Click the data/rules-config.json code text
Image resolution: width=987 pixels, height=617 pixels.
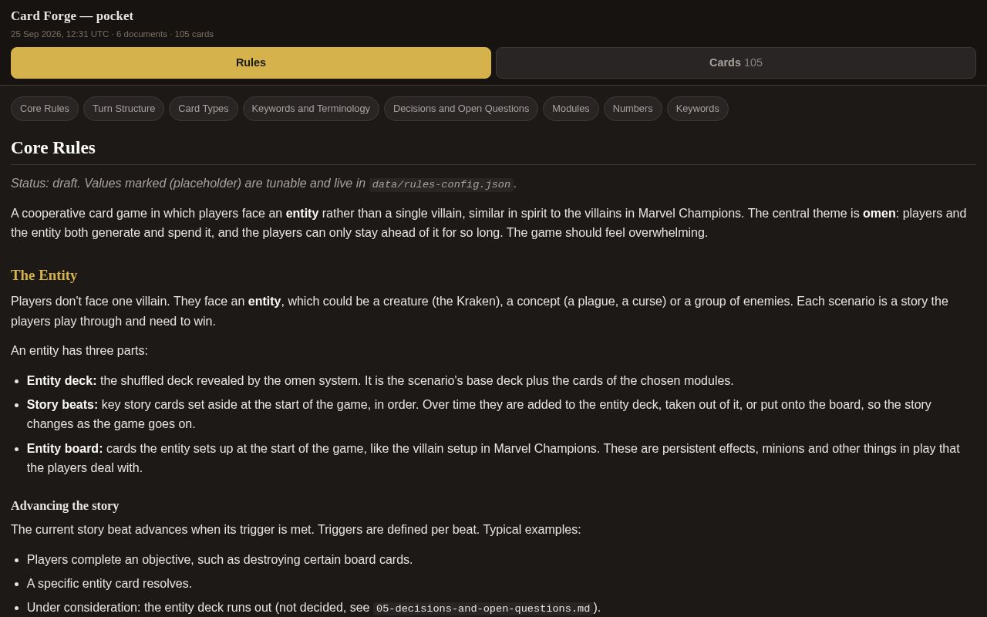441,184
